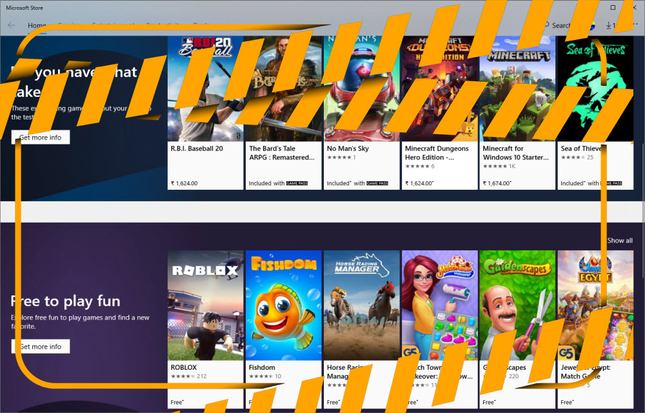Open Jewels of Egypt thumbnail
Viewport: 645px width, 413px height.
click(x=595, y=305)
